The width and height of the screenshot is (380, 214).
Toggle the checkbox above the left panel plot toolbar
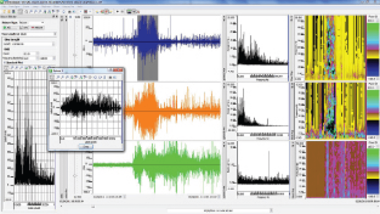[4, 63]
